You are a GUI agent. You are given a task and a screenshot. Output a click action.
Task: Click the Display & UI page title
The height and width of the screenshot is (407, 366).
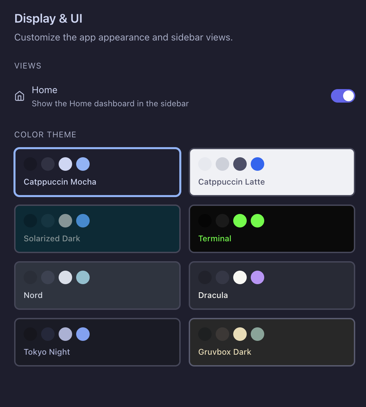click(48, 19)
